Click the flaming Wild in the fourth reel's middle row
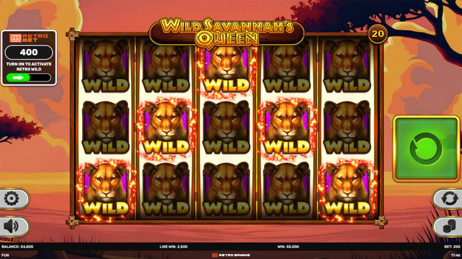462x259 pixels. coord(286,128)
